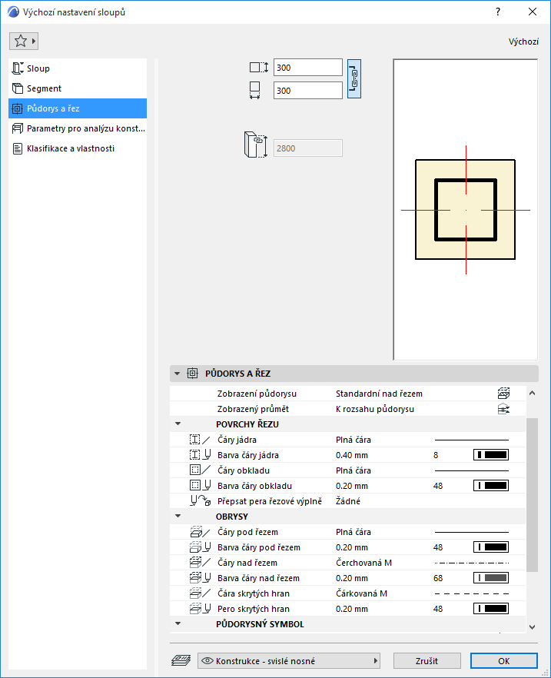
Task: Click the Pero skrytých hran row icon
Action: pos(200,608)
